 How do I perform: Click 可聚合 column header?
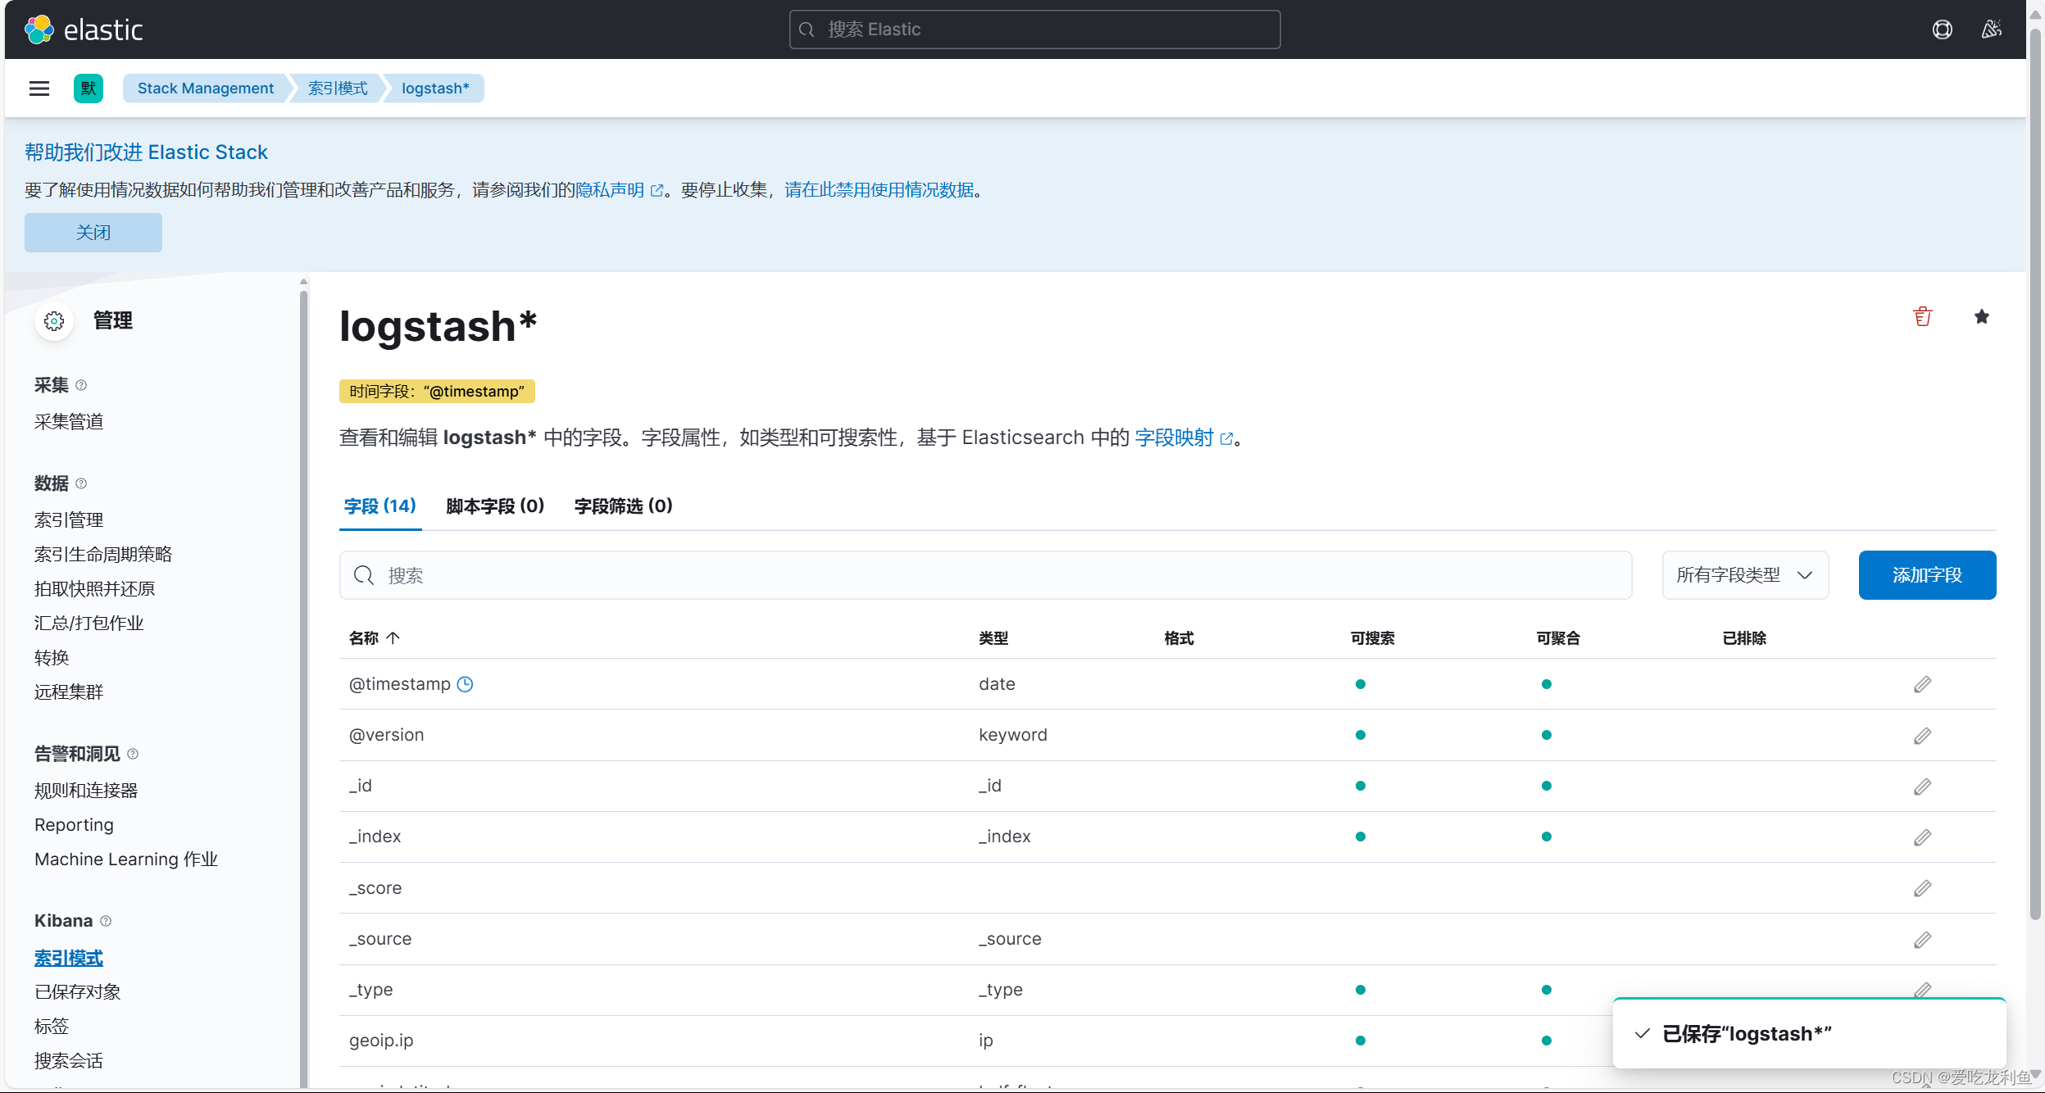pos(1558,638)
